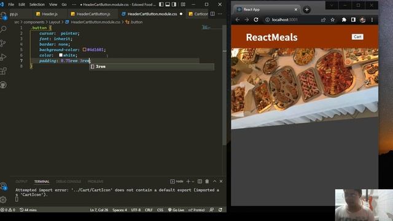Bookmark this page with star icon
Viewport: 393px width, 221px height.
(332, 20)
